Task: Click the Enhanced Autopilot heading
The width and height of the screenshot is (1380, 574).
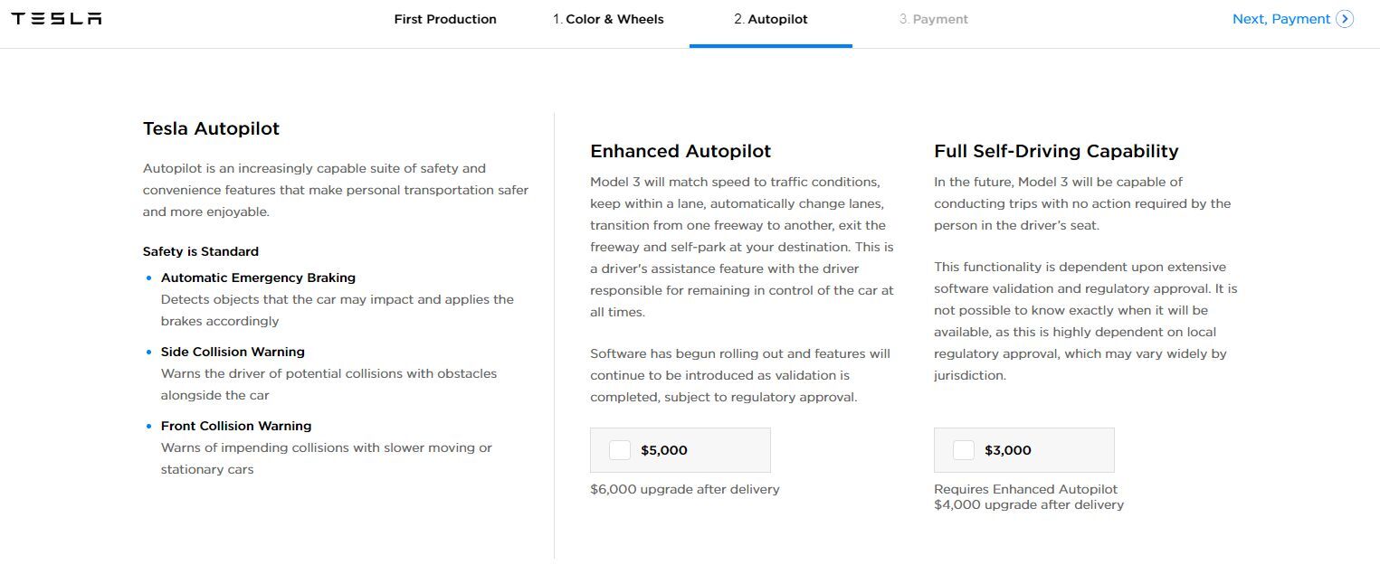Action: pos(680,151)
